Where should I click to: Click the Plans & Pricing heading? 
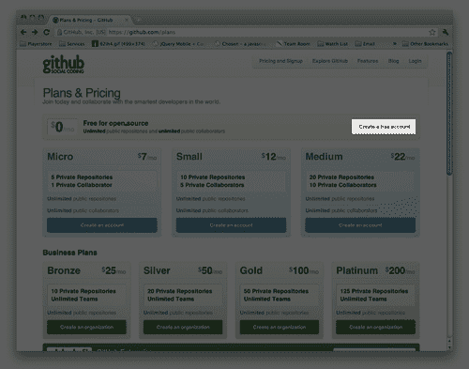tap(82, 93)
